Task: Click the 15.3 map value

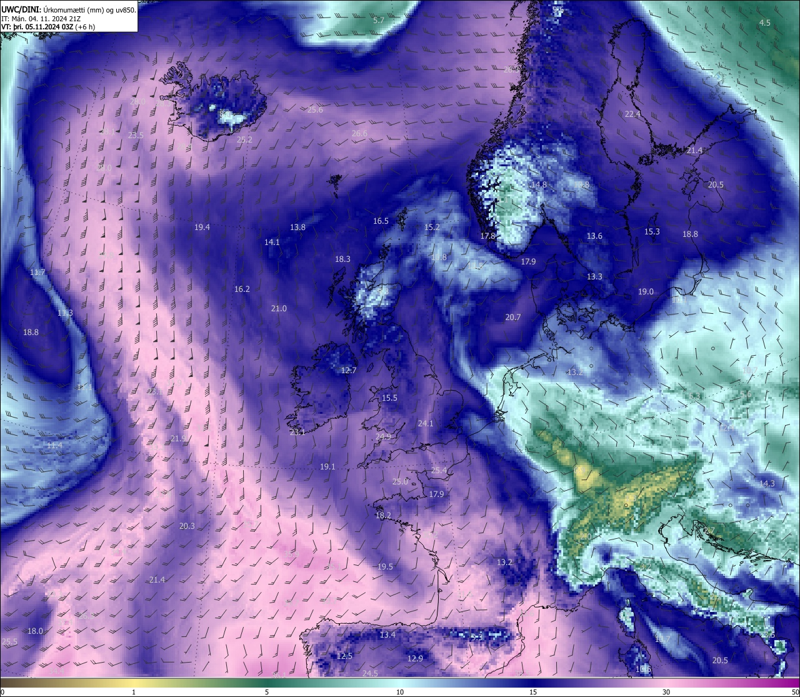Action: click(x=652, y=232)
